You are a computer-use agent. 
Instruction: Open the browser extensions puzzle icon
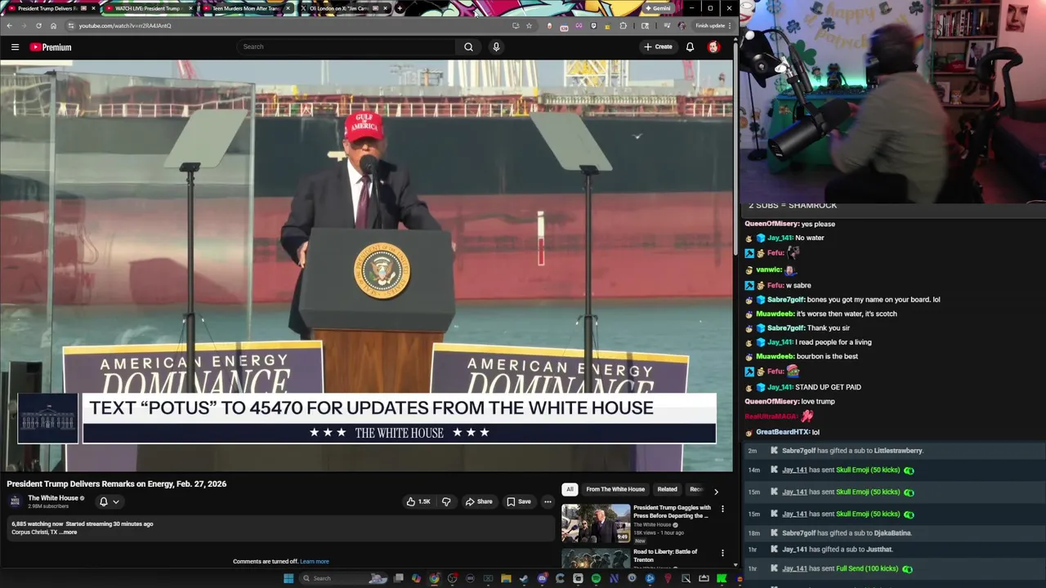[x=623, y=25]
